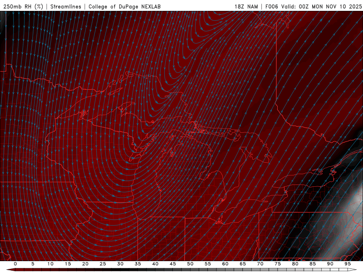Click the "85" label on the color scale
363x272 pixels.
[313, 264]
